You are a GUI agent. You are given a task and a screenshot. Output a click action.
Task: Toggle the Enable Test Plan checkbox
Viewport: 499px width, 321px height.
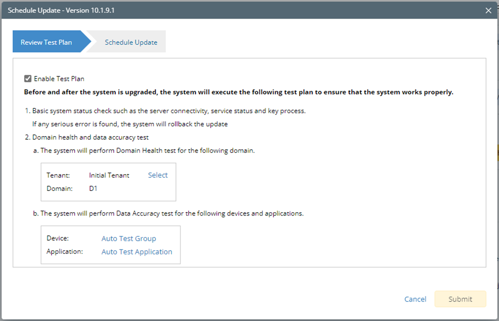28,79
